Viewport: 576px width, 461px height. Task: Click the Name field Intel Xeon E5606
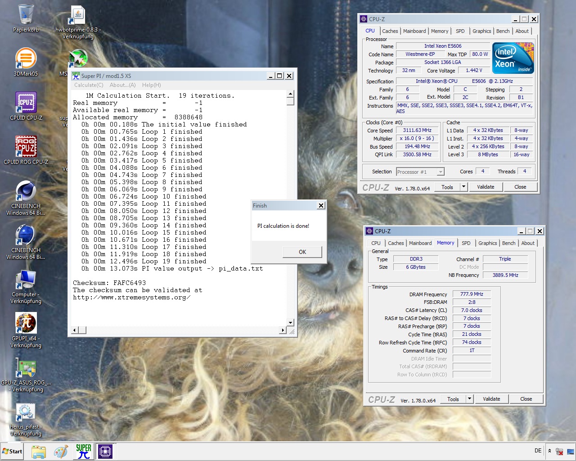tap(443, 46)
